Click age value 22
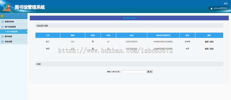The width and height of the screenshot is (231, 100). tap(108, 42)
